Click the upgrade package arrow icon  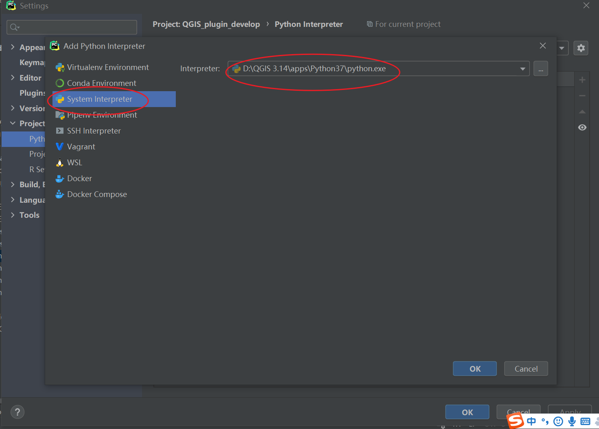[x=582, y=112]
